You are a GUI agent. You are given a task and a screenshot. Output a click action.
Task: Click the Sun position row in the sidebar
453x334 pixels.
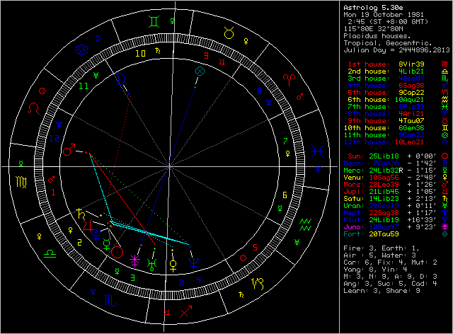point(396,156)
